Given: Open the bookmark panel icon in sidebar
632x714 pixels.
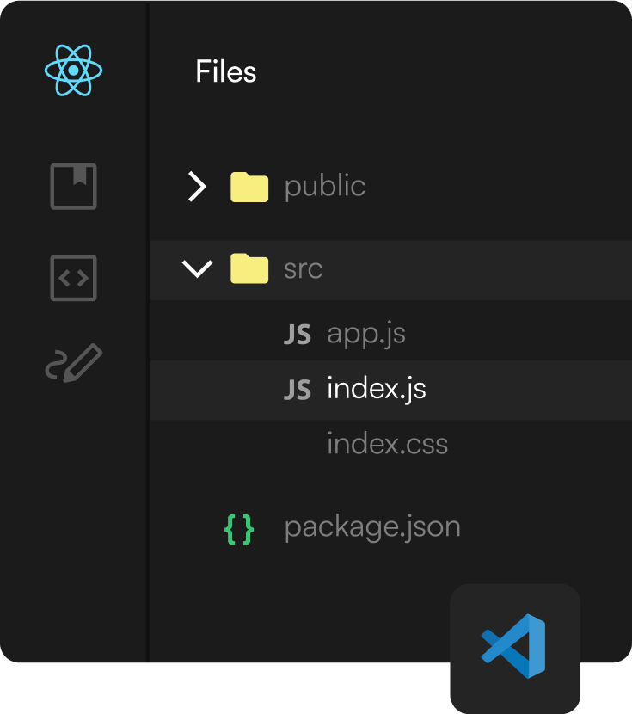Looking at the screenshot, I should point(74,187).
